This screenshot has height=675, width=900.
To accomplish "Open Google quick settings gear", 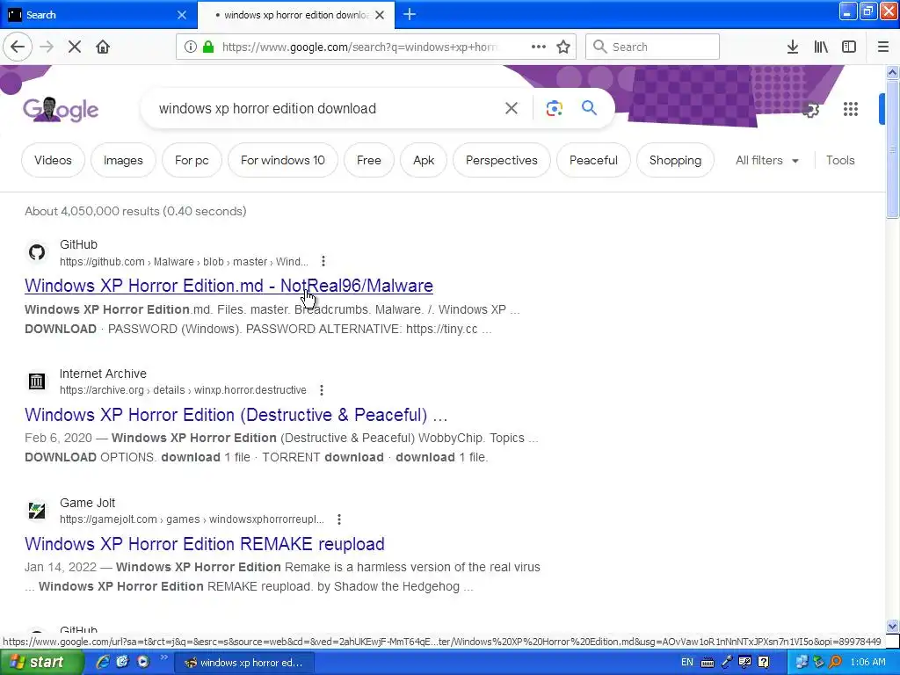I will [810, 109].
